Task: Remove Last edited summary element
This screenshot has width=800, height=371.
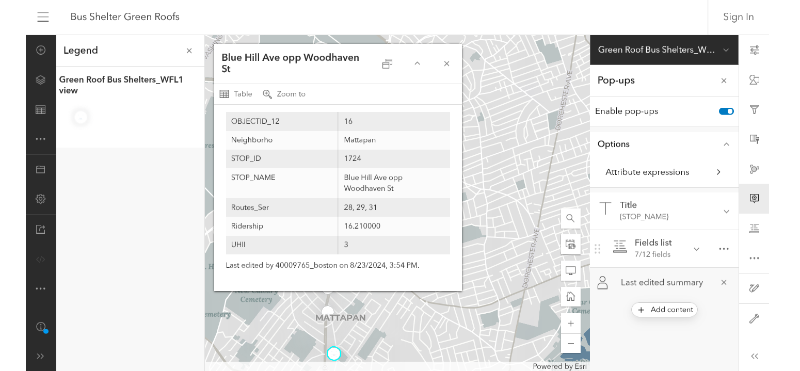Action: pos(724,282)
